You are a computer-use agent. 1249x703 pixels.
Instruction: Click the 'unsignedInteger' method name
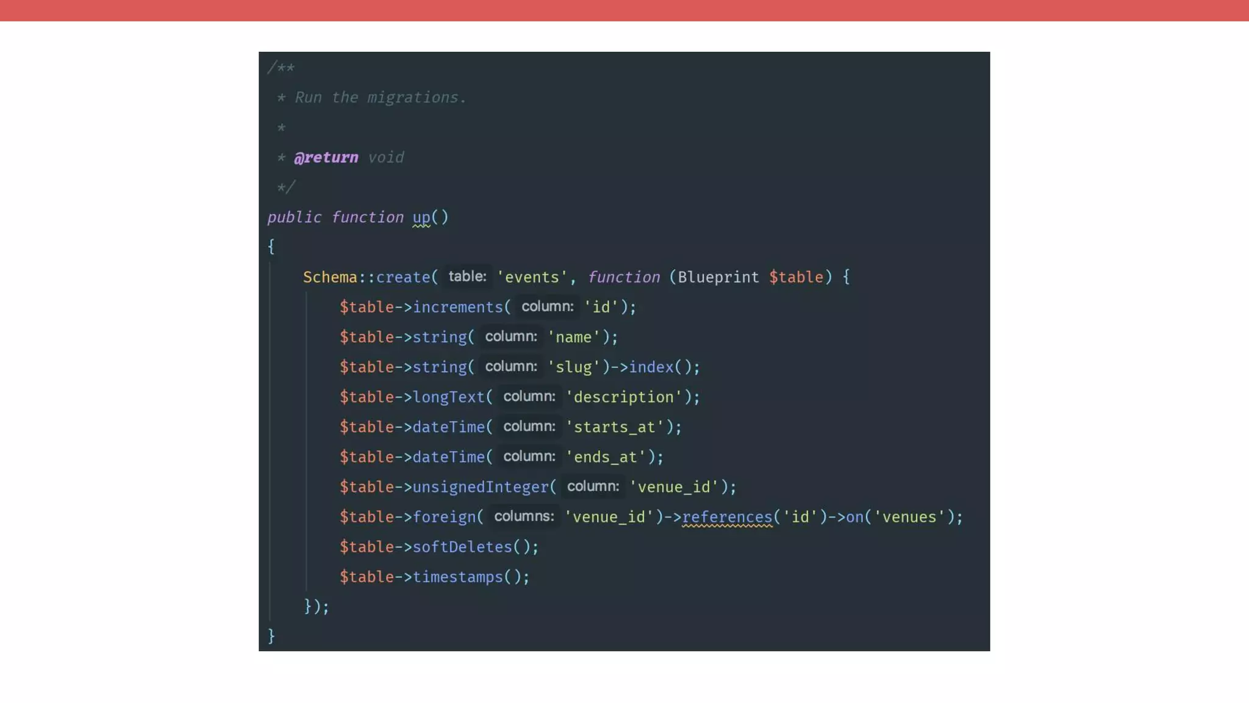click(481, 487)
